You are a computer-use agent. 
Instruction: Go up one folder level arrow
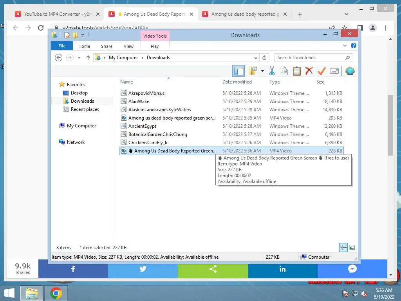point(88,58)
